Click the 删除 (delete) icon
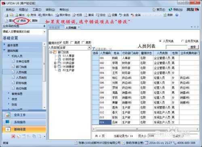 click(x=29, y=21)
